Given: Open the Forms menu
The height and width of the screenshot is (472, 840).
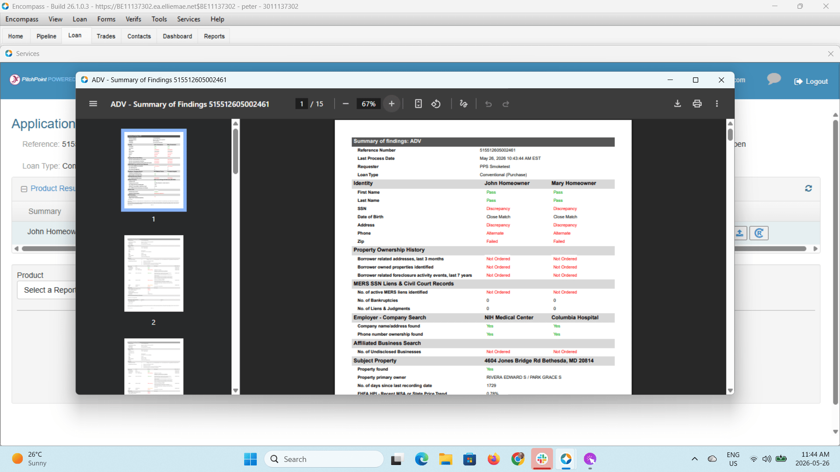Looking at the screenshot, I should 106,19.
